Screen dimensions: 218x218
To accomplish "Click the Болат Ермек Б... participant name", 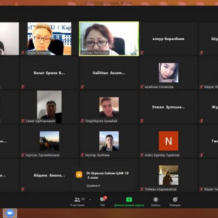I will [x=49, y=73].
